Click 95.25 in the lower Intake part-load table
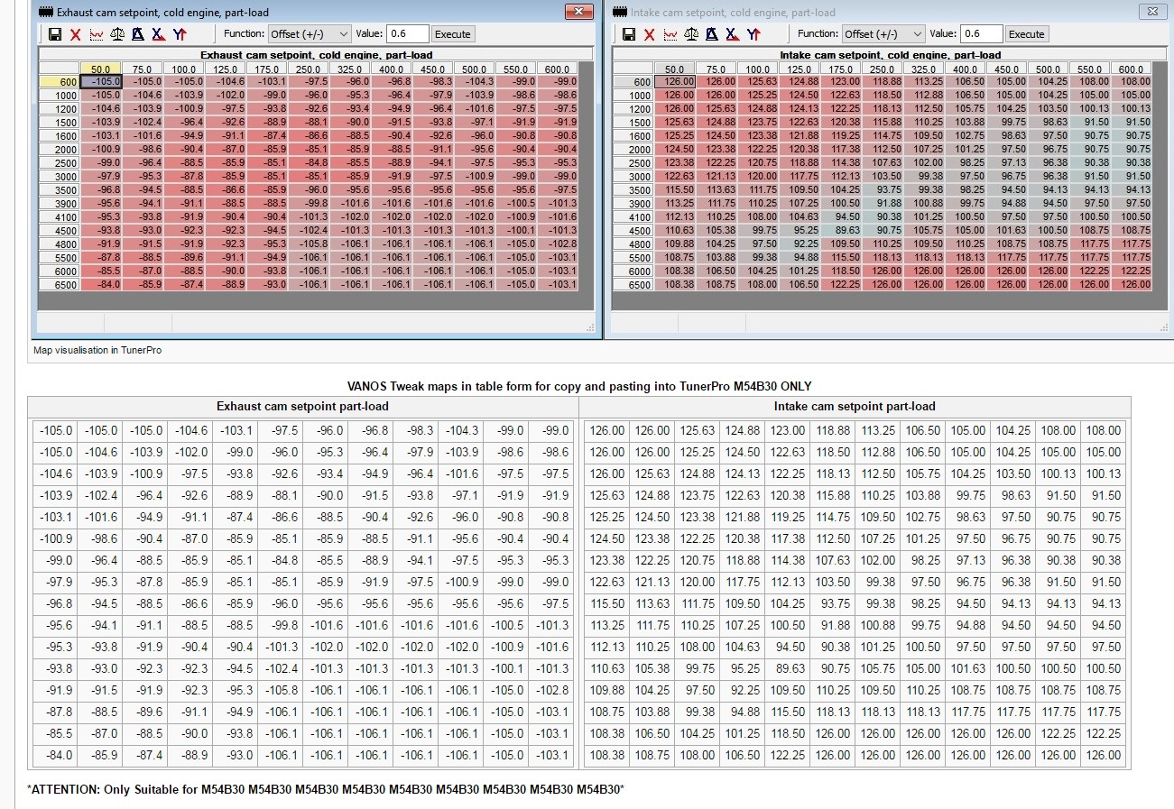 pos(743,669)
